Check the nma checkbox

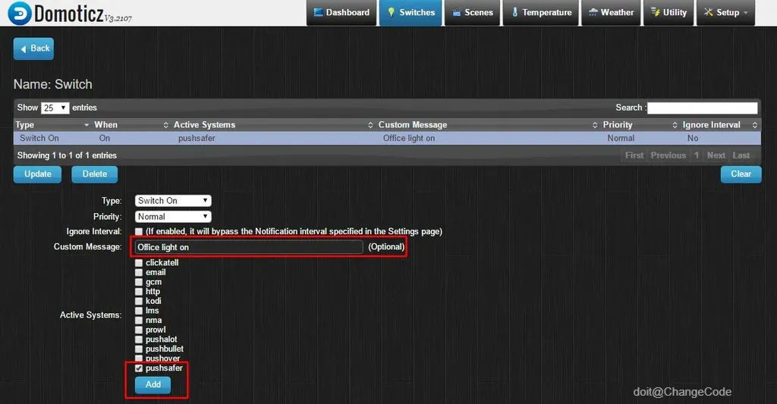pos(139,321)
